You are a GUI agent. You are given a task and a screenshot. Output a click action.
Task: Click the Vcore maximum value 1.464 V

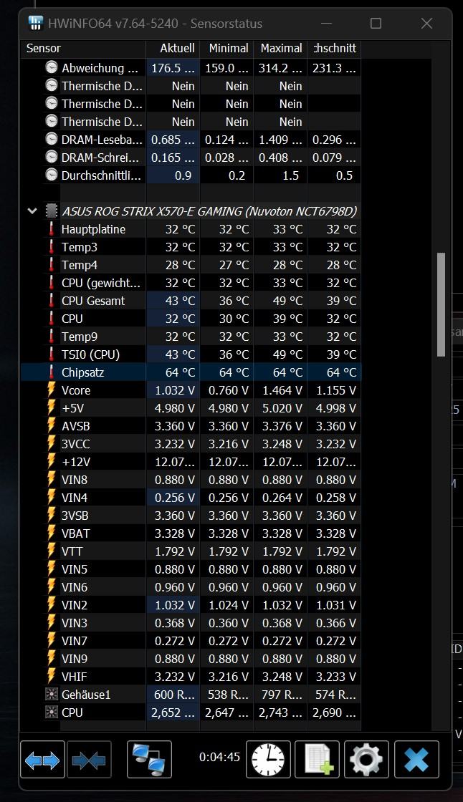point(282,390)
